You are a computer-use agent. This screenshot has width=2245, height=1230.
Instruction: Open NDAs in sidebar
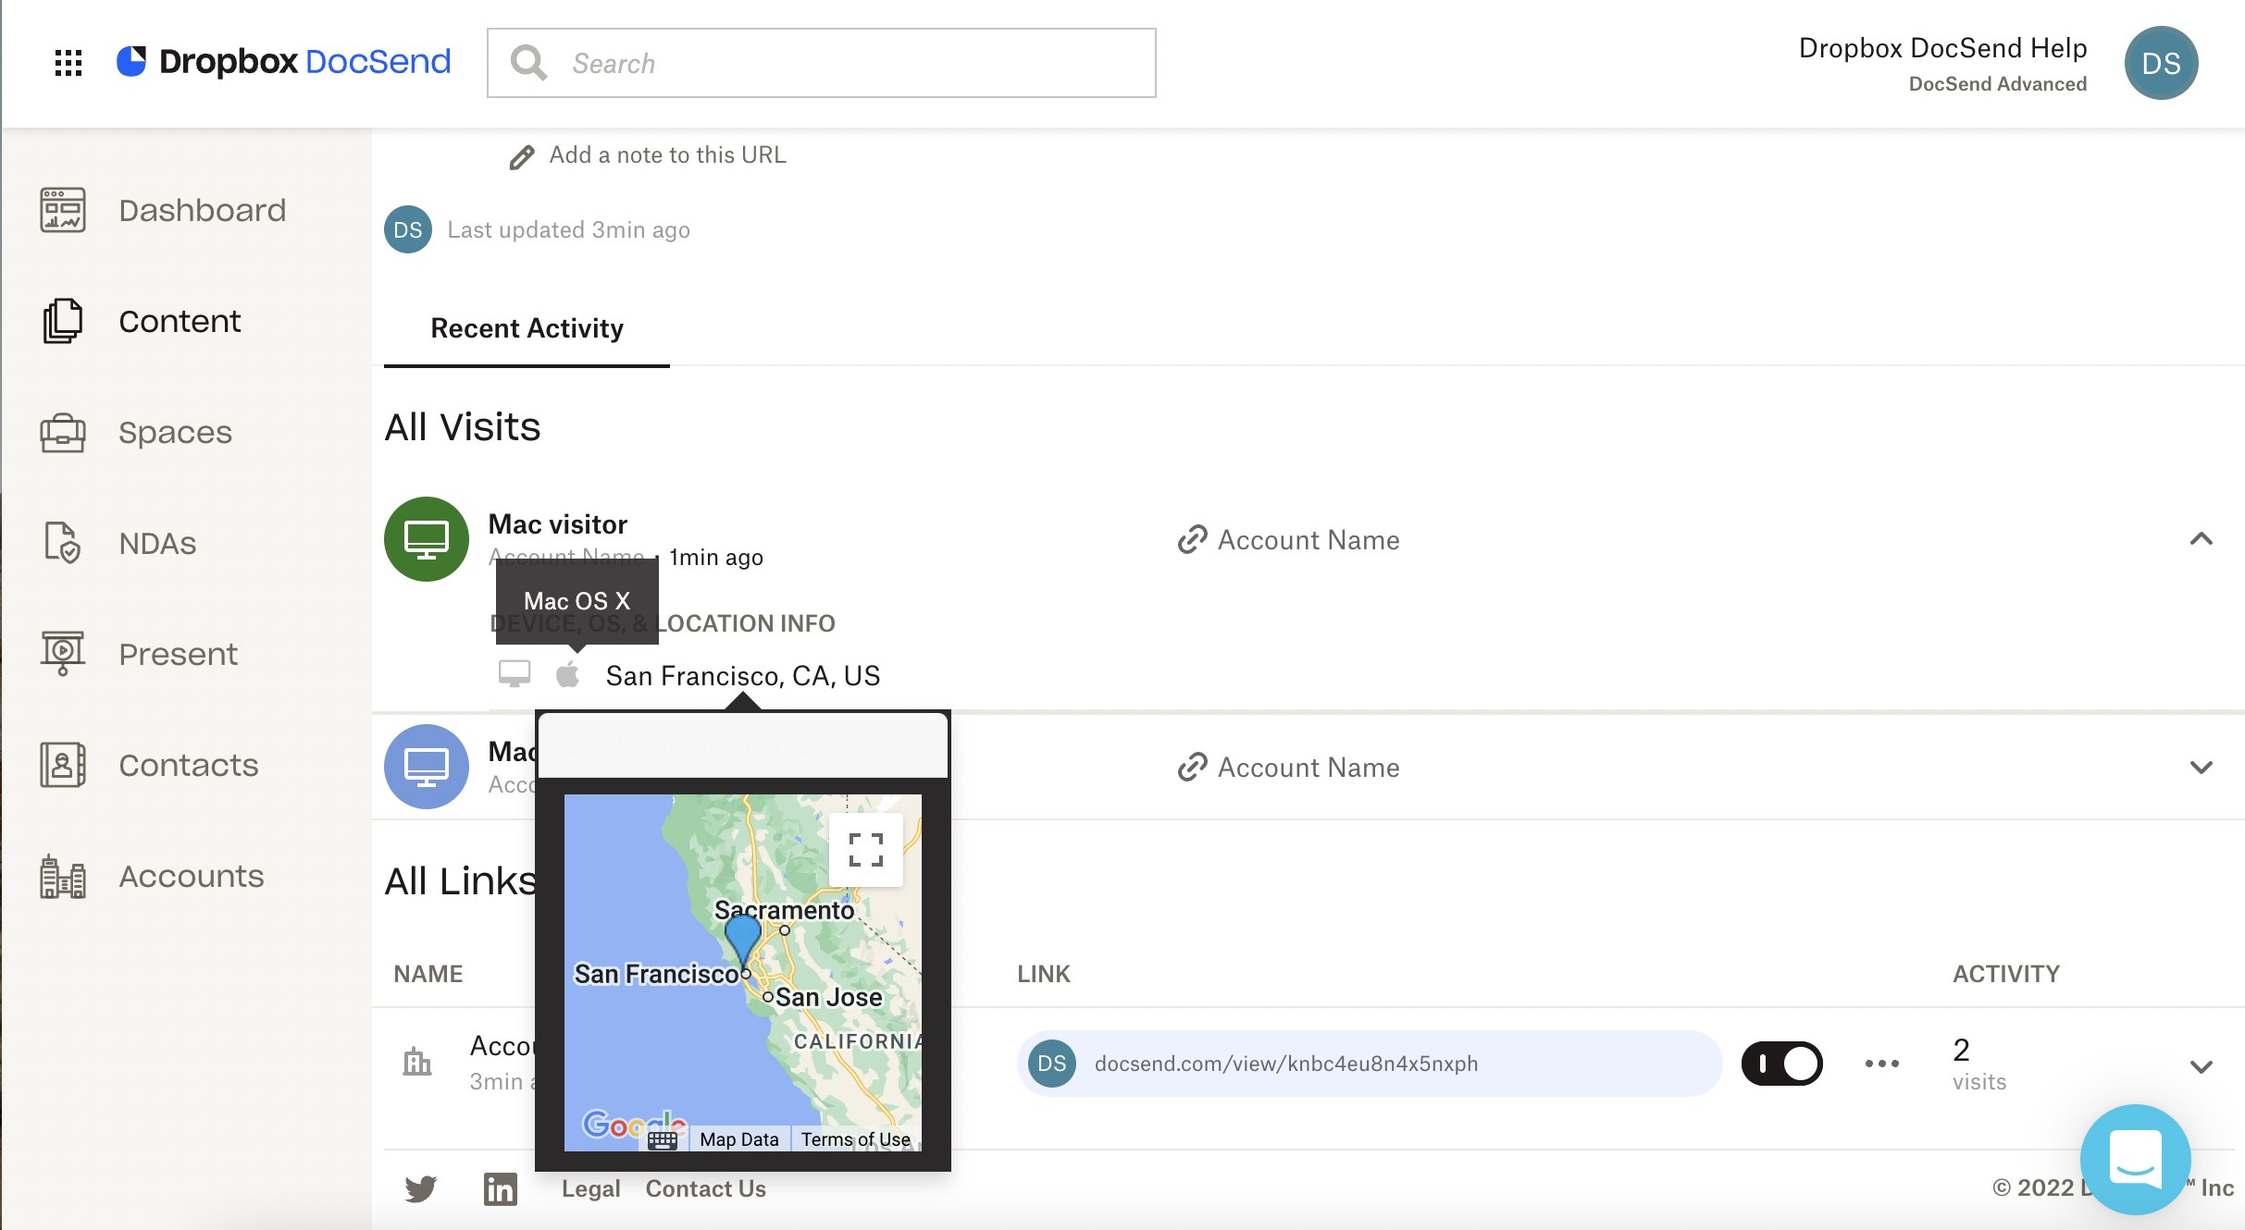(x=157, y=543)
